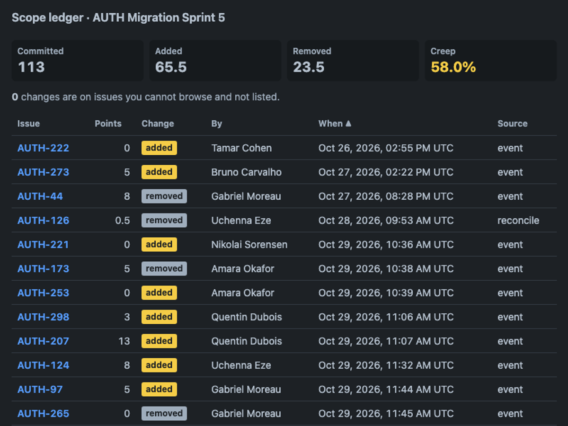
Task: Click the added badge on AUTH-273 row
Action: click(x=159, y=172)
